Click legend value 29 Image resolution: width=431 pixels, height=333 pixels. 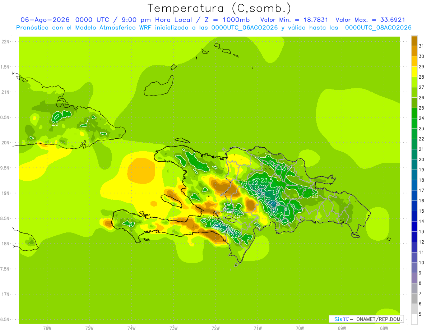[x=421, y=66]
